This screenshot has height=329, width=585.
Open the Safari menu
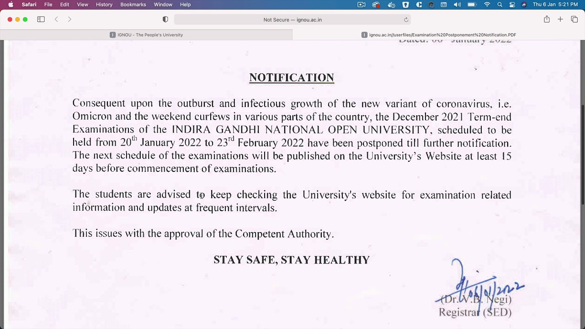[29, 5]
